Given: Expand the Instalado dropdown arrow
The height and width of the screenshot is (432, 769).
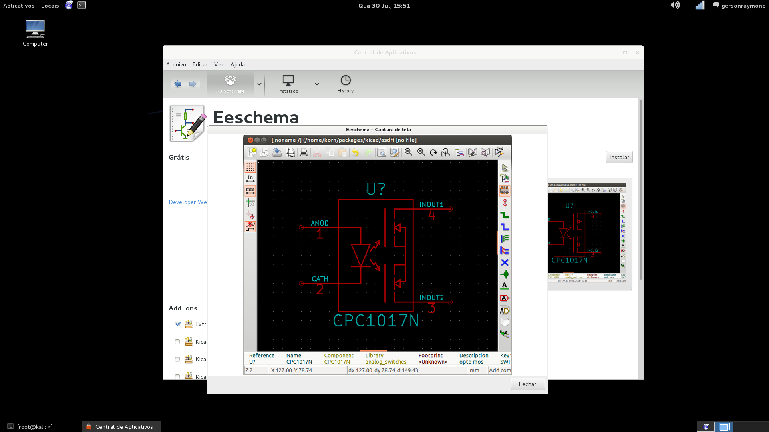Looking at the screenshot, I should click(x=317, y=84).
